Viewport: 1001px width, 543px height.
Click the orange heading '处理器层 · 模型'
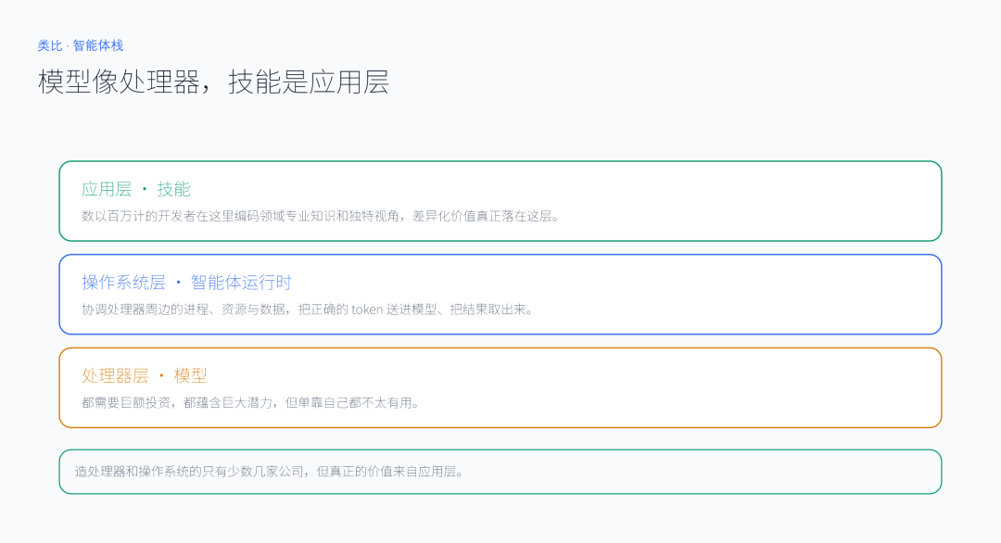[x=145, y=376]
